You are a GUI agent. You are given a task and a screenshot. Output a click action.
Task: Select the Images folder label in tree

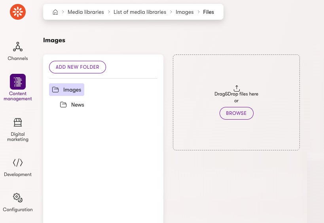tap(72, 90)
